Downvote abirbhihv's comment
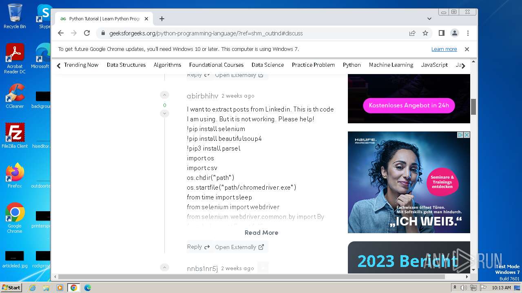The image size is (522, 293). click(164, 114)
